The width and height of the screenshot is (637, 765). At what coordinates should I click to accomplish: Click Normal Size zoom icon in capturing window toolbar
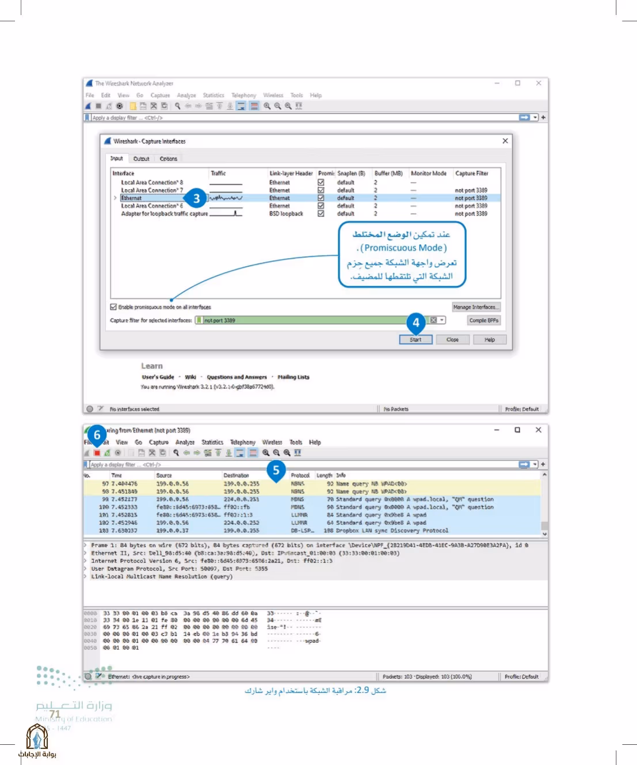click(x=287, y=453)
